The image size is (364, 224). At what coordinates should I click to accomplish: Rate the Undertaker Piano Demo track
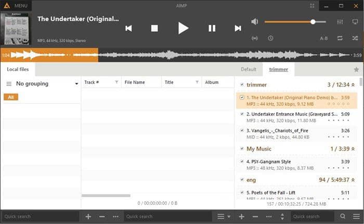338,104
